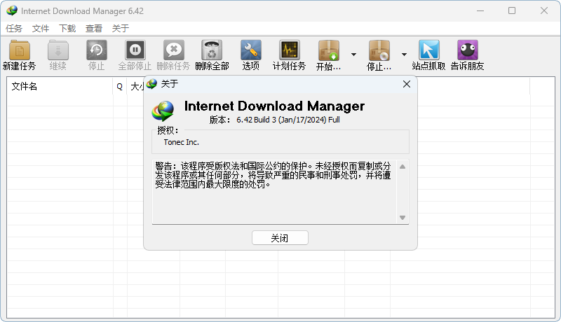Click the 删除全部 (Delete All) trash icon
This screenshot has width=561, height=322.
[212, 51]
